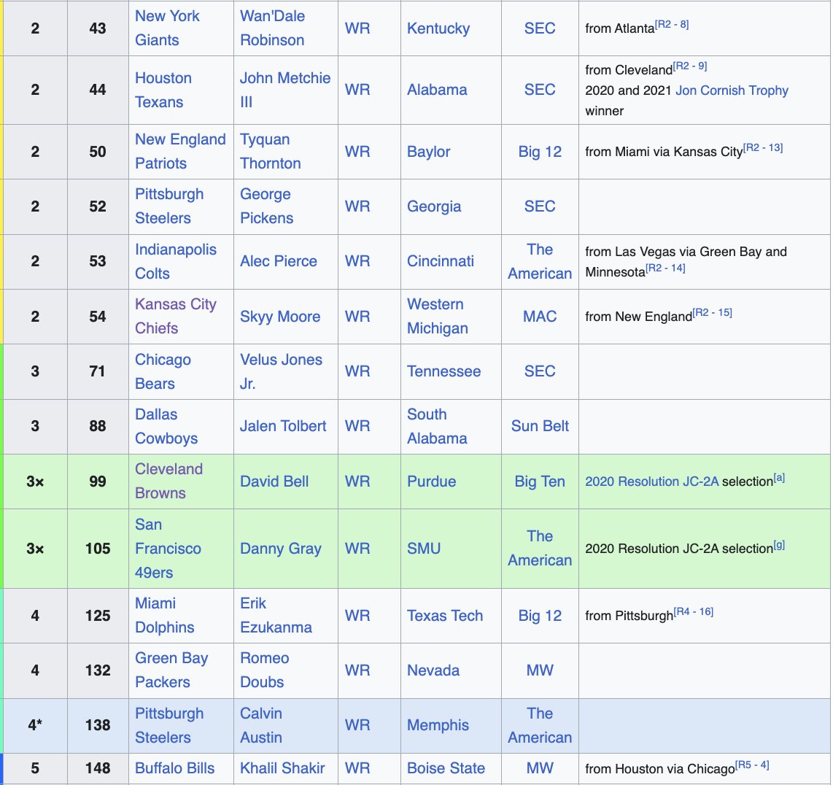Open Tyquan Thornton player page

(x=270, y=152)
